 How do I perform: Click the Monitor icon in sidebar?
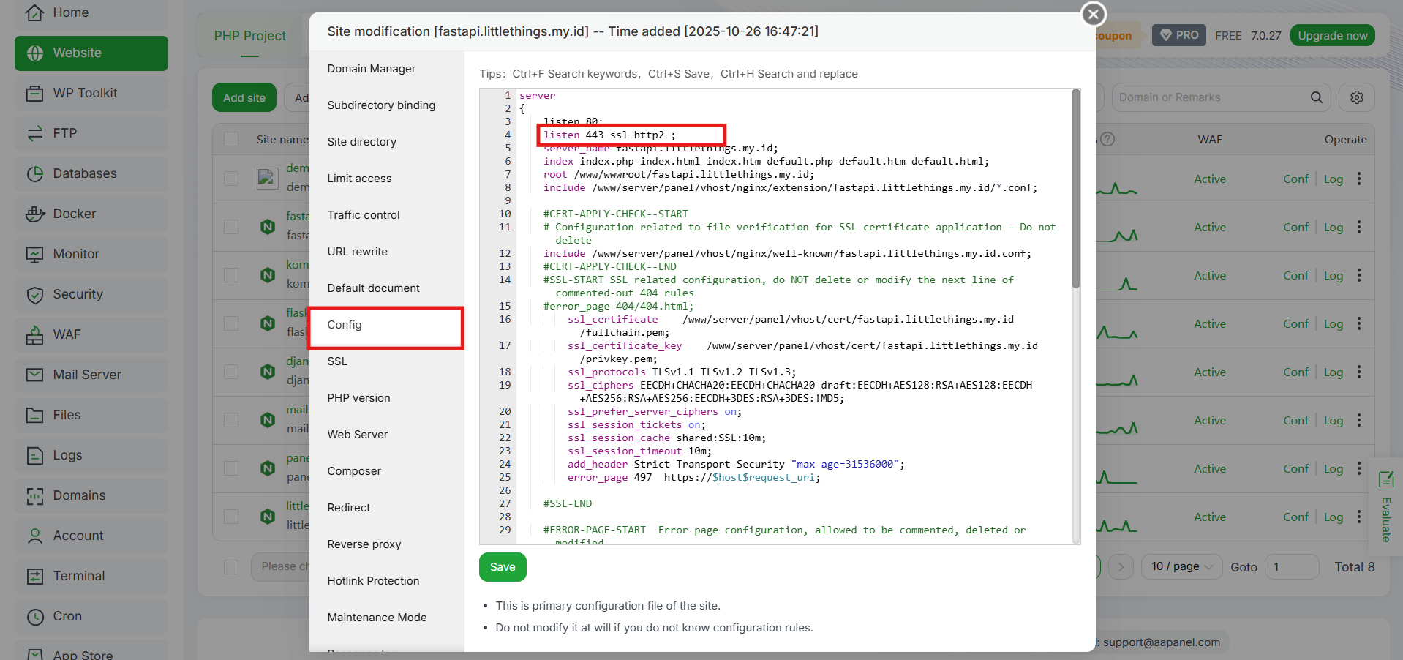pos(34,254)
